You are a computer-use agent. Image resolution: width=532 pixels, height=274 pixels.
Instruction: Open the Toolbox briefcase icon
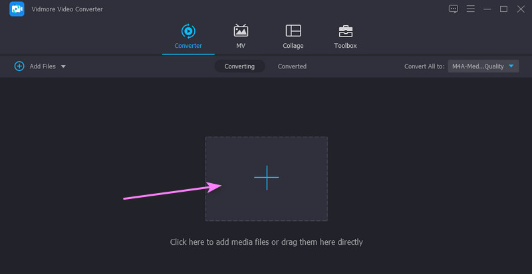point(345,31)
